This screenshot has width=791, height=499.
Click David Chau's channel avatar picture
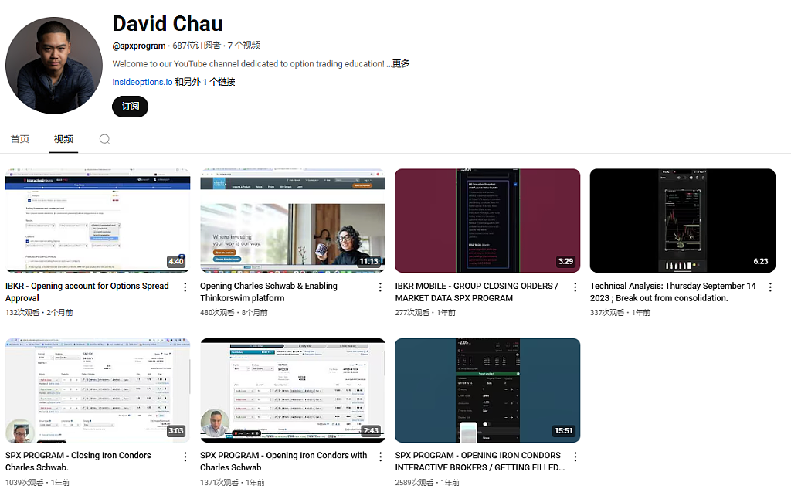point(54,66)
